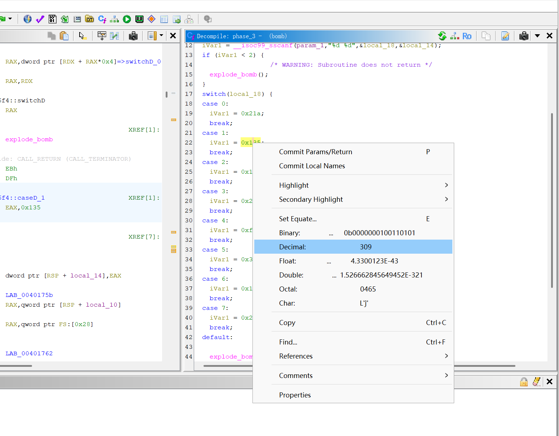Close the Decompile panel with X
The height and width of the screenshot is (436, 559).
[550, 36]
